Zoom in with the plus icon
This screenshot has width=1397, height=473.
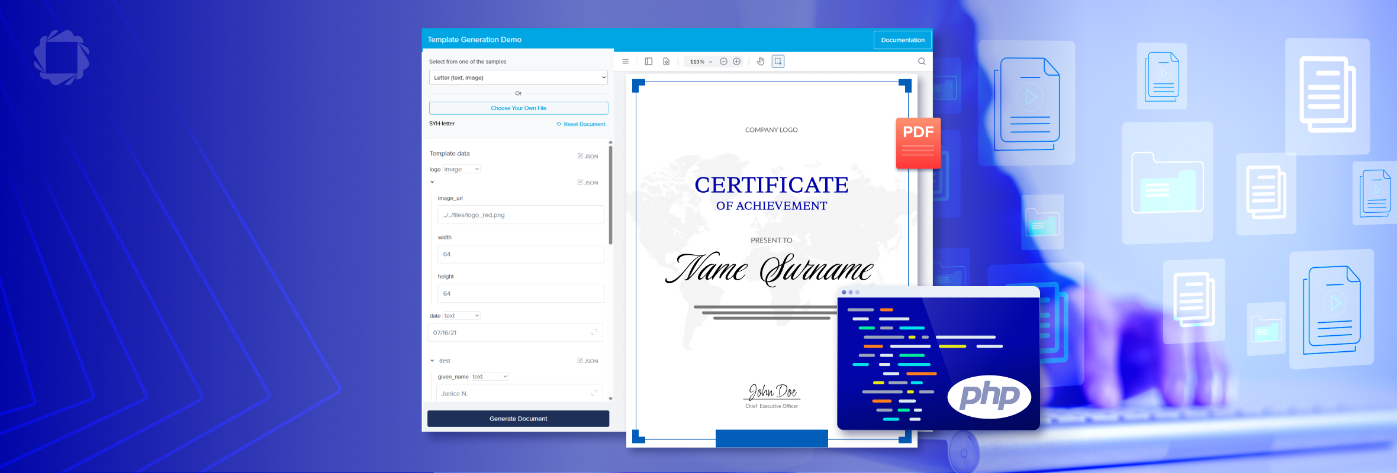coord(737,61)
